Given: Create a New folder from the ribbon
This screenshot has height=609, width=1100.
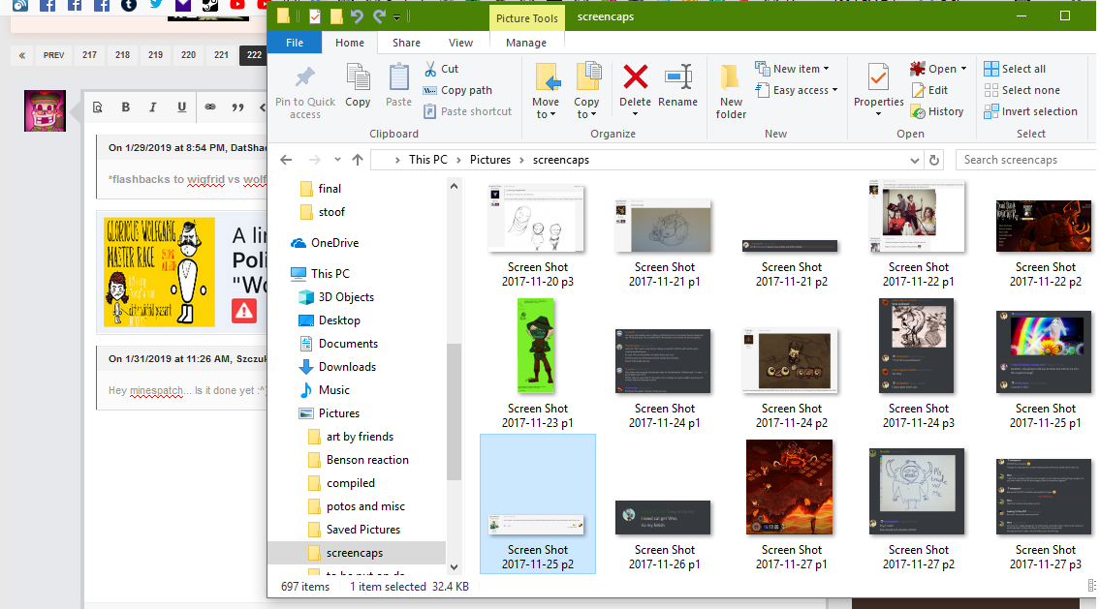Looking at the screenshot, I should [731, 79].
